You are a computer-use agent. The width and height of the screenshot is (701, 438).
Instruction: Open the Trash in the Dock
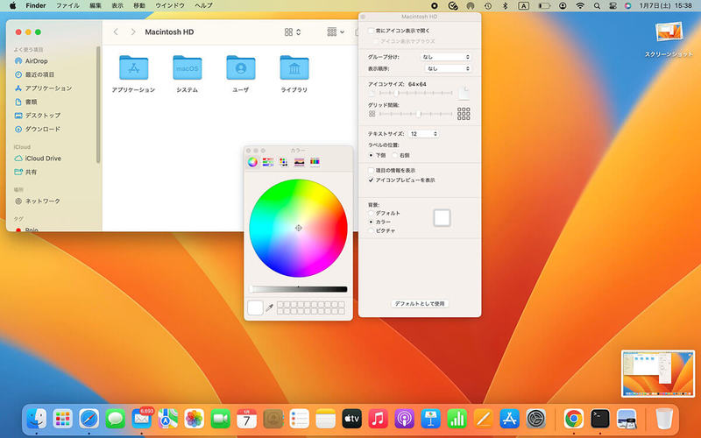coord(664,419)
